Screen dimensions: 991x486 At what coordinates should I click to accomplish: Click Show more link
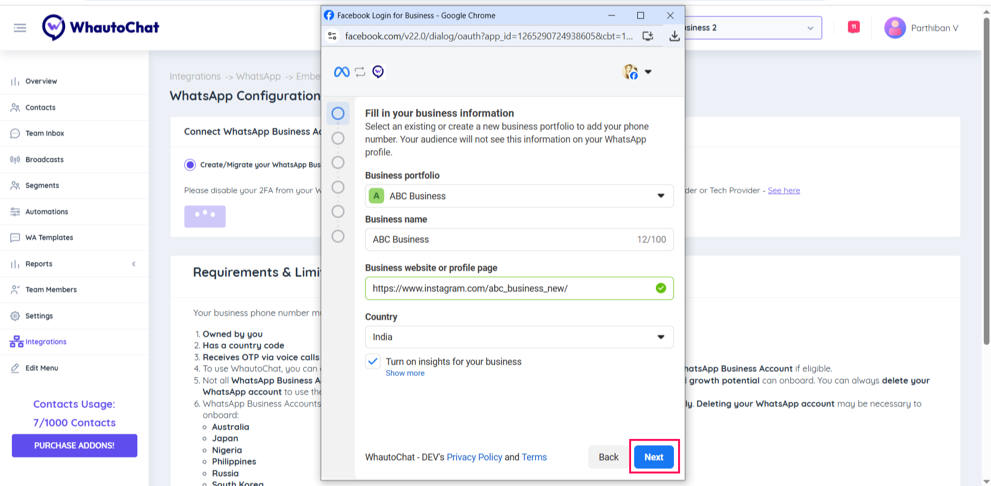[x=405, y=373]
